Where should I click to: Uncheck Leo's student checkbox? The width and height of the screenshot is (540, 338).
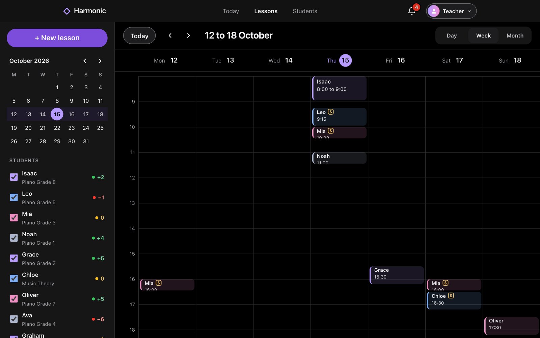pyautogui.click(x=14, y=197)
